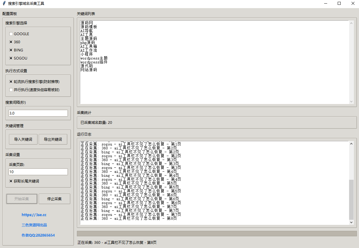Viewport: 359px width, 248px height.
Task: Toggle 轮流执行搜索引擎 rotation mode checkbox
Action: click(11, 82)
